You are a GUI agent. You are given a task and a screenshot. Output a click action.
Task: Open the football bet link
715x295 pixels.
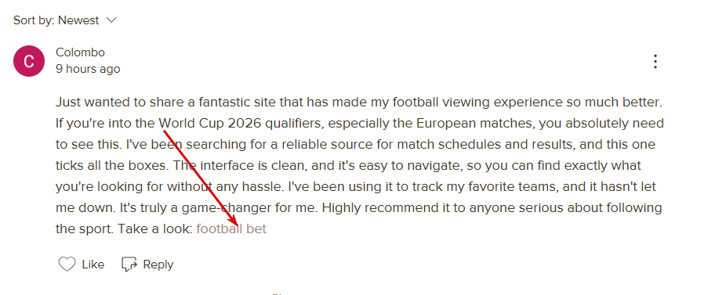click(x=231, y=228)
